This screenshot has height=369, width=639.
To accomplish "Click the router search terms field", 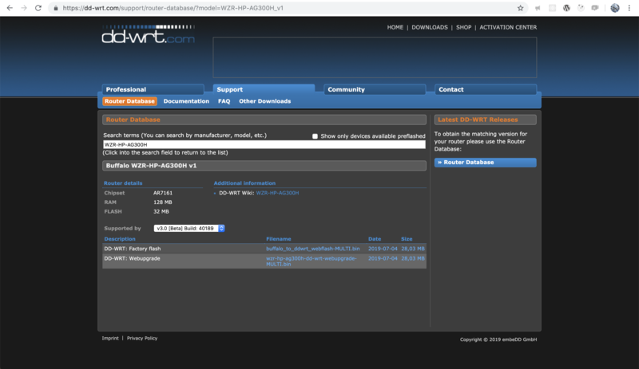I will coord(264,144).
